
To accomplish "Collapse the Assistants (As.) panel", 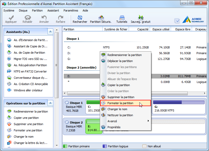I will 50,32.
